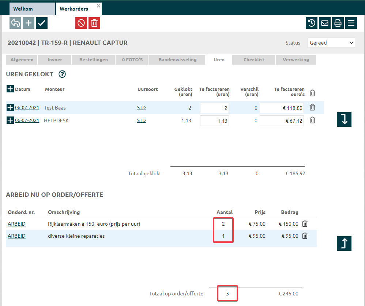Image resolution: width=365 pixels, height=306 pixels.
Task: Open the Bandenwisseling tab
Action: point(177,60)
